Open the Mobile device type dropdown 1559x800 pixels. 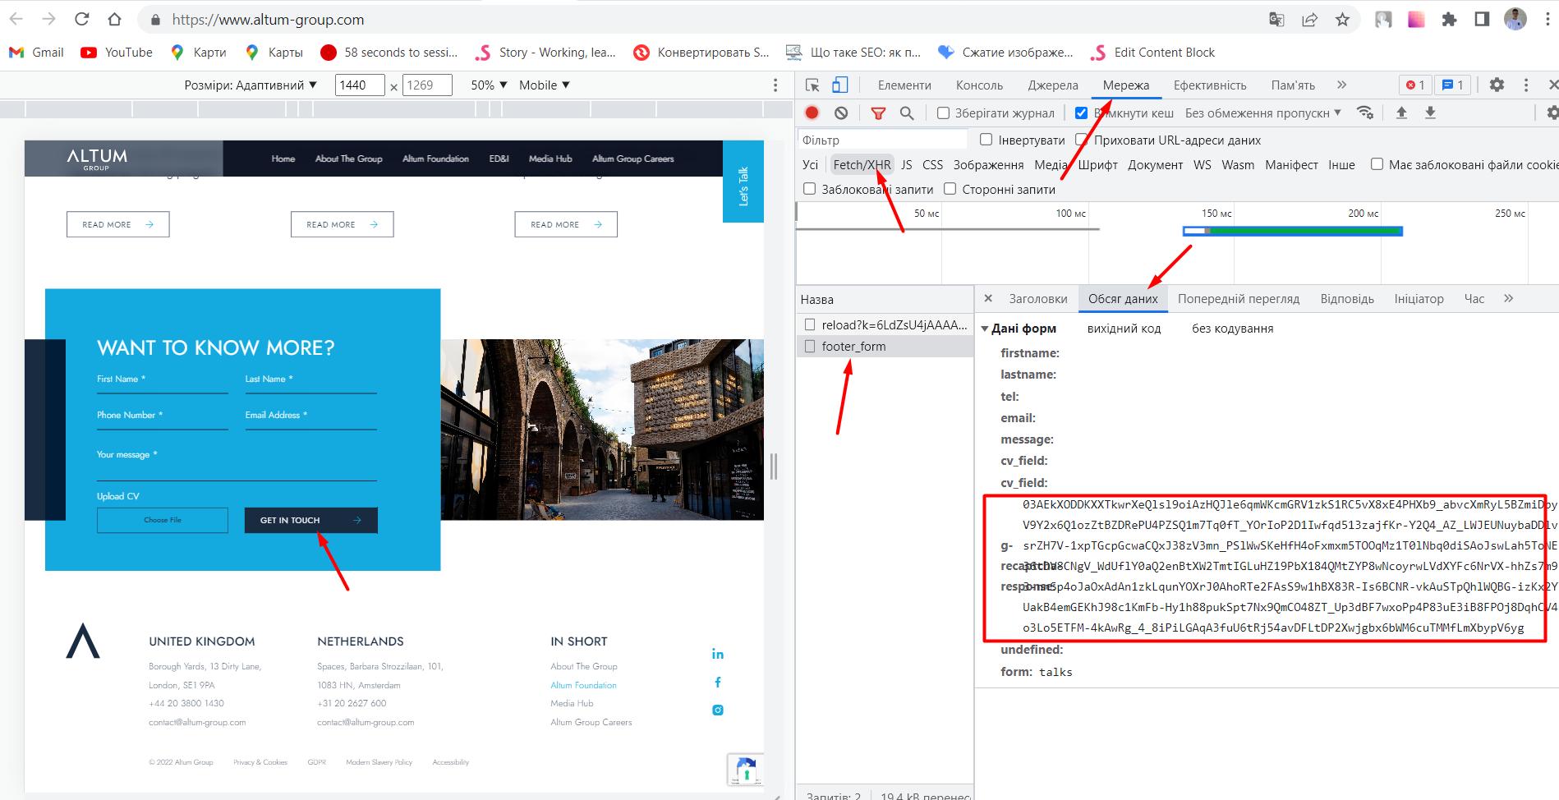[x=545, y=85]
